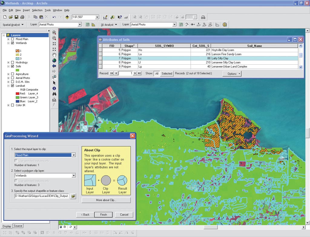The image size is (310, 237).
Task: Click the More about Clip button
Action: pyautogui.click(x=106, y=200)
